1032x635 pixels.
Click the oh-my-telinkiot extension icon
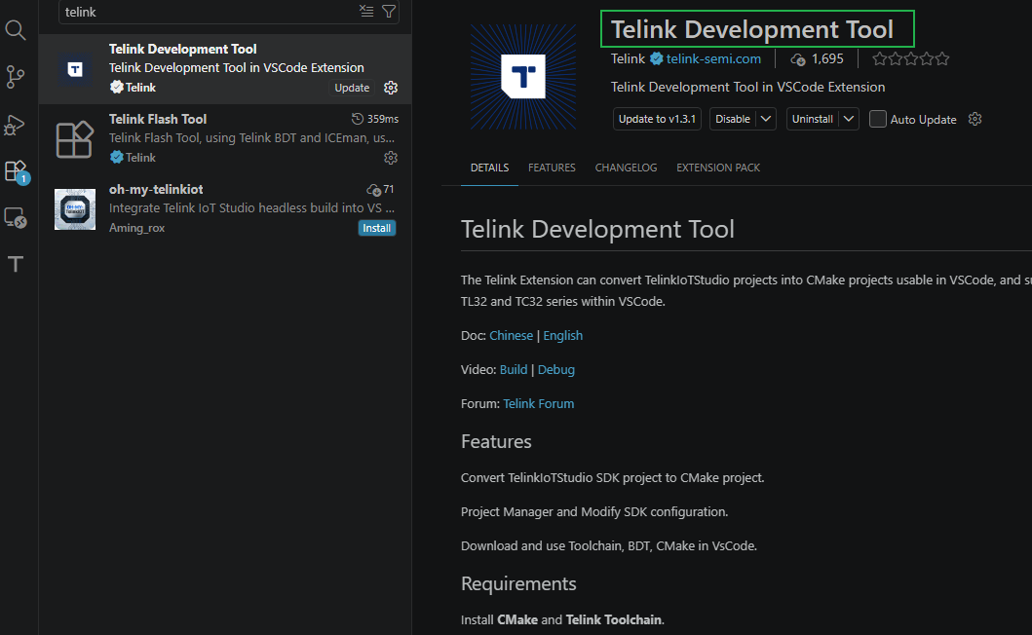(75, 209)
